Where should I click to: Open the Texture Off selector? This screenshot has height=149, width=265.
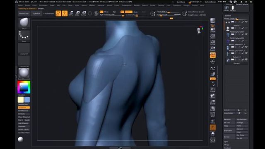coord(24,60)
